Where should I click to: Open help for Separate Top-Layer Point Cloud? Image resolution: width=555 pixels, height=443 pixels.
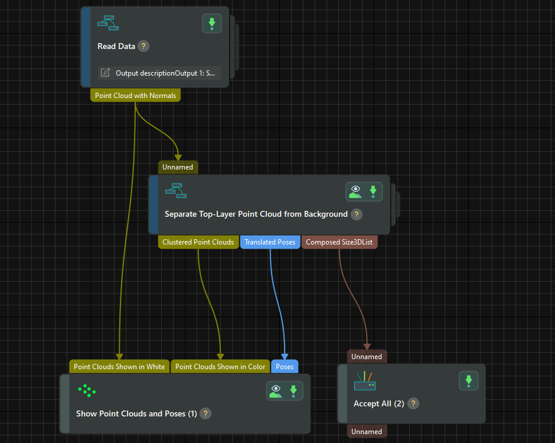coord(356,214)
